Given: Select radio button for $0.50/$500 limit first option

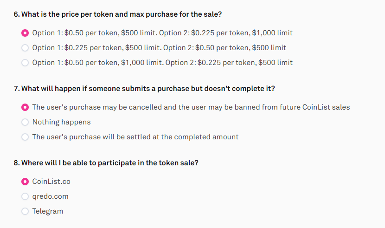Looking at the screenshot, I should (x=25, y=33).
